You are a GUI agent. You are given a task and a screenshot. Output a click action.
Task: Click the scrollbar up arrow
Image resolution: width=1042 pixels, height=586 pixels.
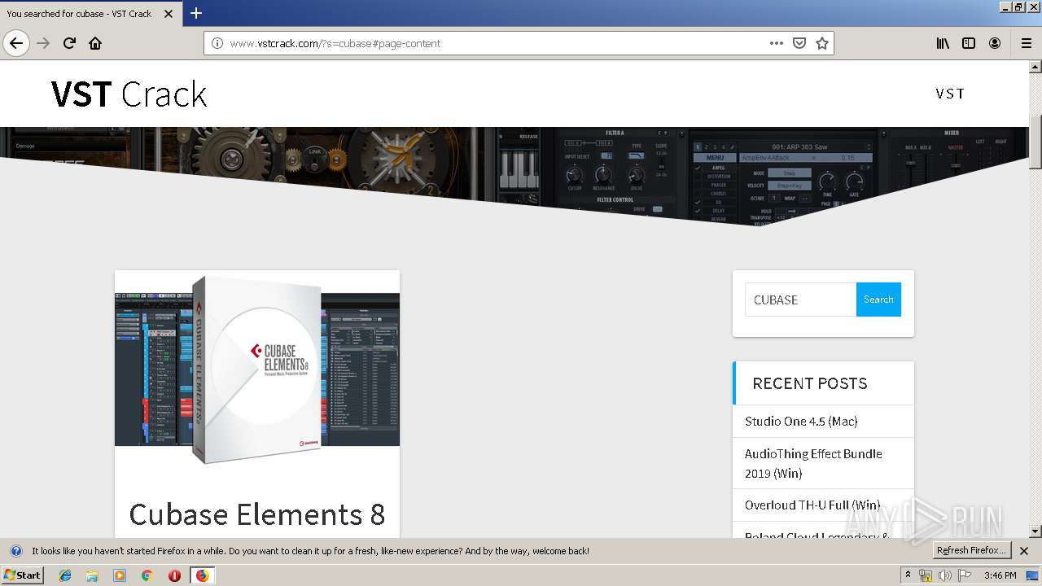point(1035,67)
